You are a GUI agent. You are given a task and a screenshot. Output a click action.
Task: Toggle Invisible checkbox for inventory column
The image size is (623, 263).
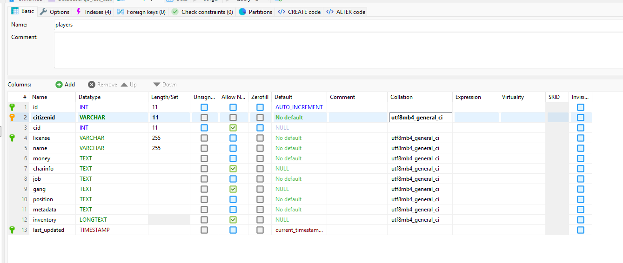click(x=580, y=220)
